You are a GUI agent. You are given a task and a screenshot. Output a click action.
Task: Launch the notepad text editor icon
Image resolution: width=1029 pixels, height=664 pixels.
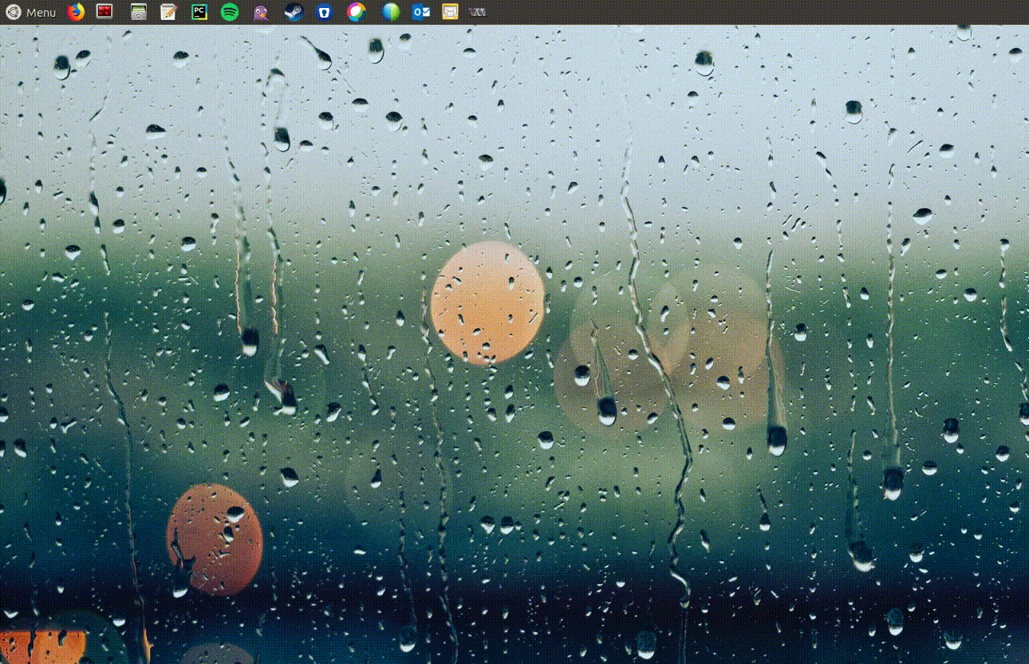tap(168, 12)
